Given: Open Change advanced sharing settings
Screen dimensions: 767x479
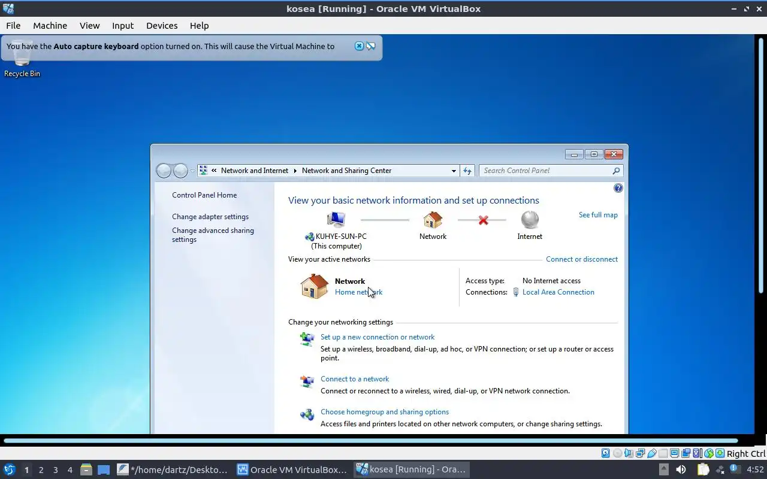Looking at the screenshot, I should coord(213,235).
